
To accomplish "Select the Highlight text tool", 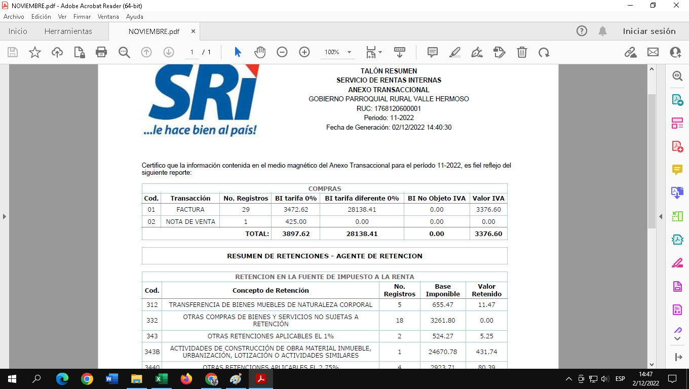I will click(454, 52).
